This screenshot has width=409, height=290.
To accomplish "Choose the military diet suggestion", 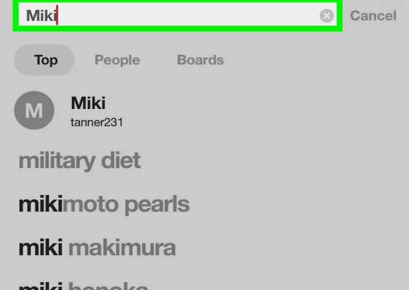I will (80, 161).
